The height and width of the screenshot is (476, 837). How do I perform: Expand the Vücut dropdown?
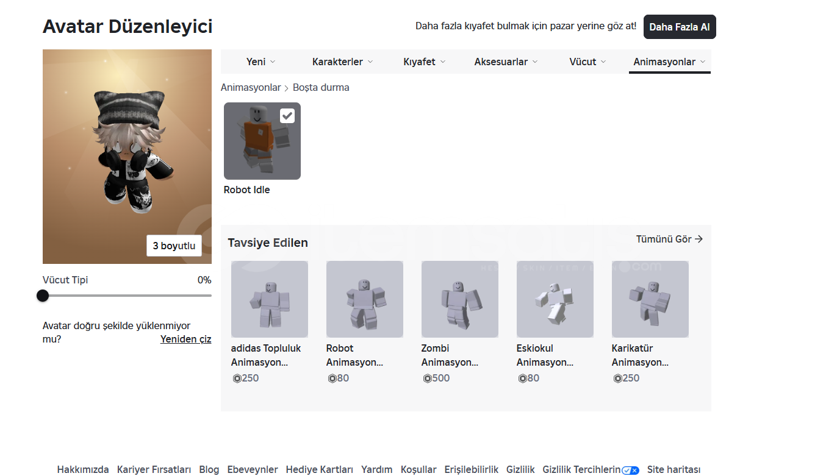point(588,62)
